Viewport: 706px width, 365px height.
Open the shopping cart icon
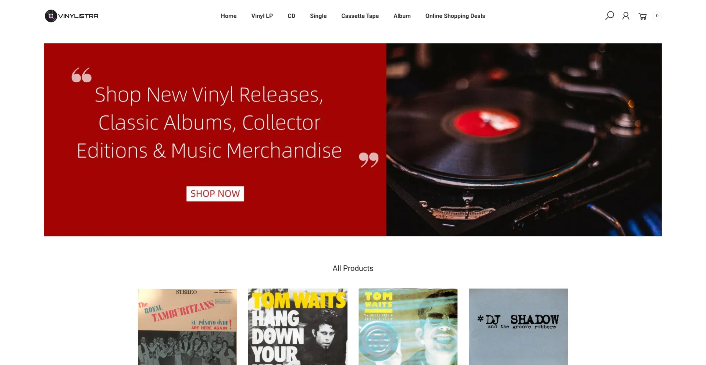pos(642,16)
